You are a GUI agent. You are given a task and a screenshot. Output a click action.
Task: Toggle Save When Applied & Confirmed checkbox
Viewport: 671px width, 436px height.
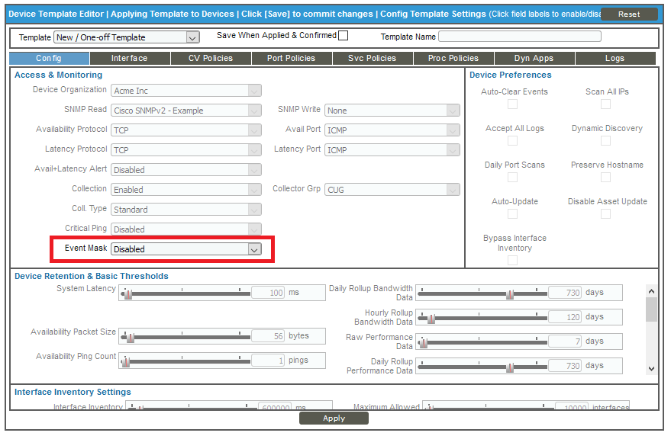pos(344,36)
